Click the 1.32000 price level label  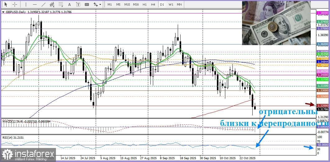(323, 105)
